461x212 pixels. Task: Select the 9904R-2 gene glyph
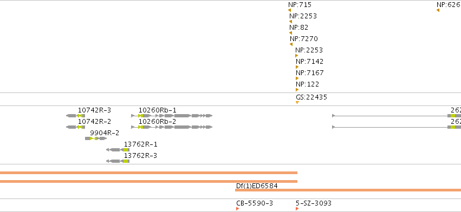click(96, 138)
